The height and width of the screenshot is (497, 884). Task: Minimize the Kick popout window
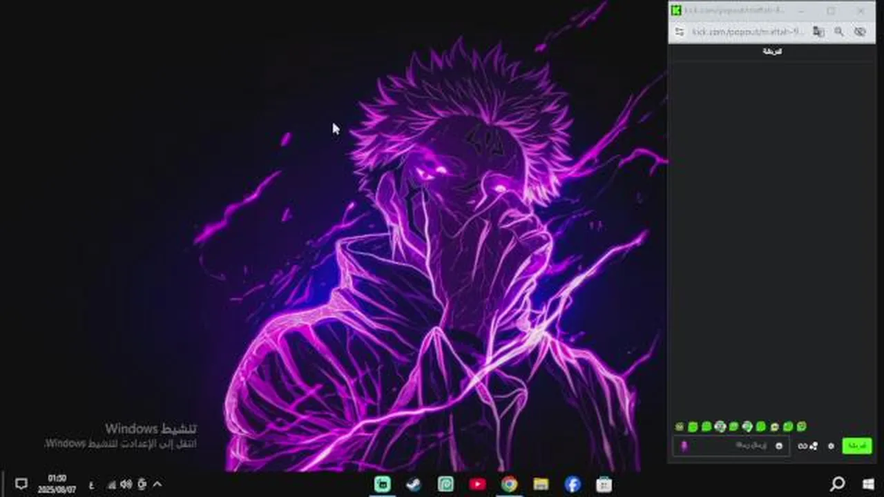pyautogui.click(x=801, y=10)
